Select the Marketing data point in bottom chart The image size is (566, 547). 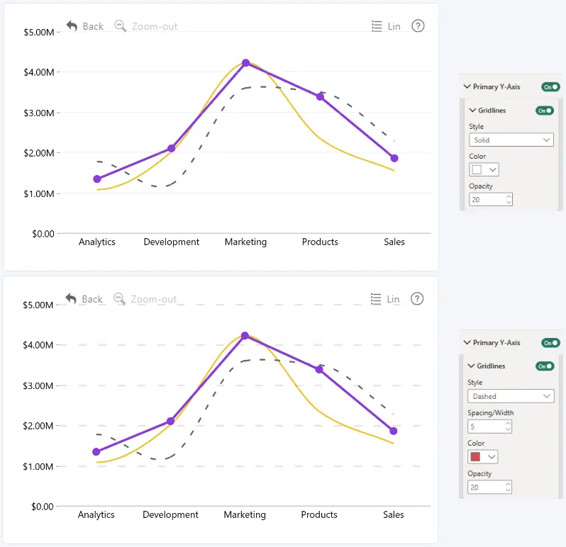245,336
